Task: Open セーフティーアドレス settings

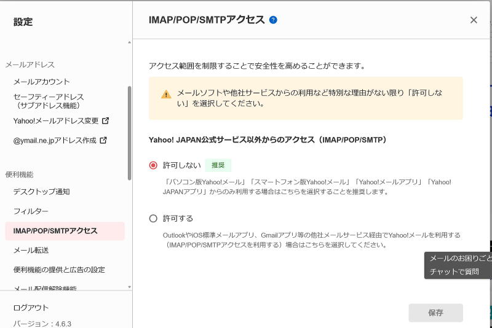Action: 49,101
